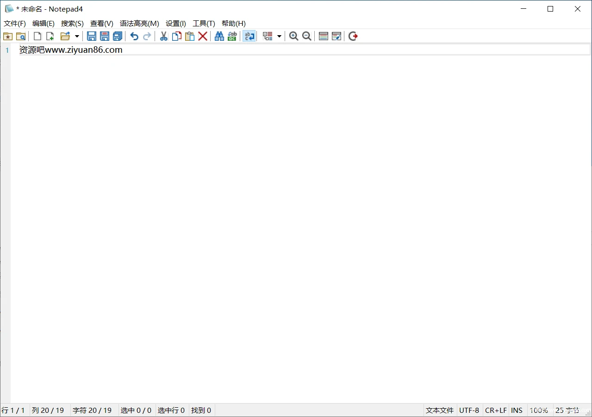Click the red Exit arrow icon
The height and width of the screenshot is (417, 592).
coord(353,36)
